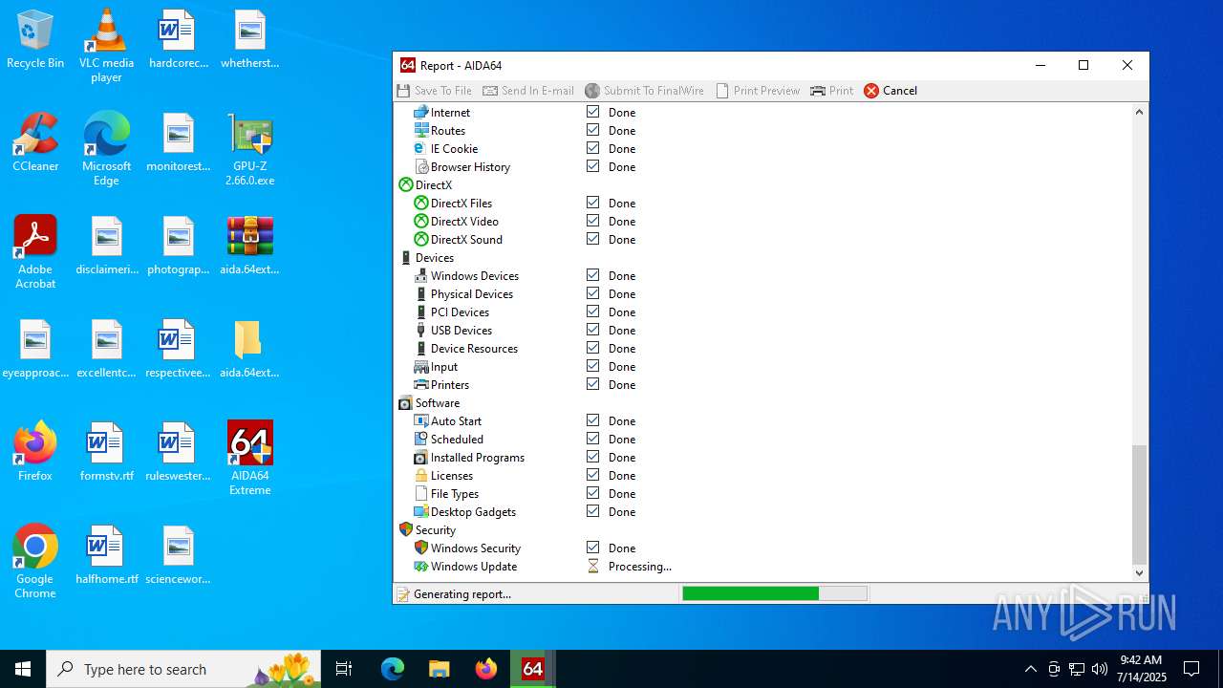Select formstv.rtf desktop file
The image size is (1223, 688).
tap(106, 452)
